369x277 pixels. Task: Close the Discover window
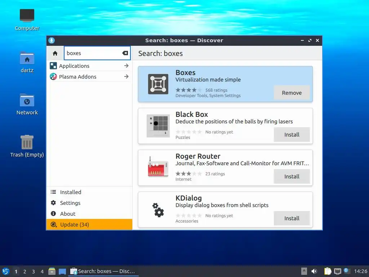(x=317, y=40)
